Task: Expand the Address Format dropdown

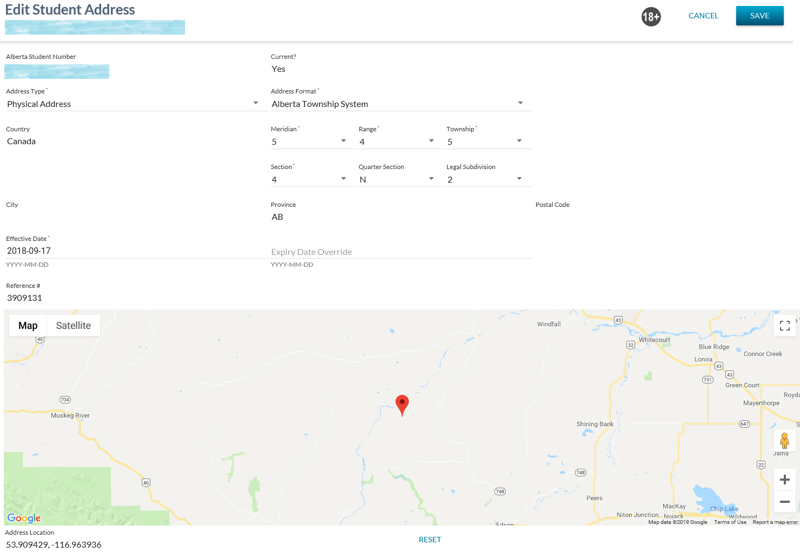Action: click(x=401, y=104)
